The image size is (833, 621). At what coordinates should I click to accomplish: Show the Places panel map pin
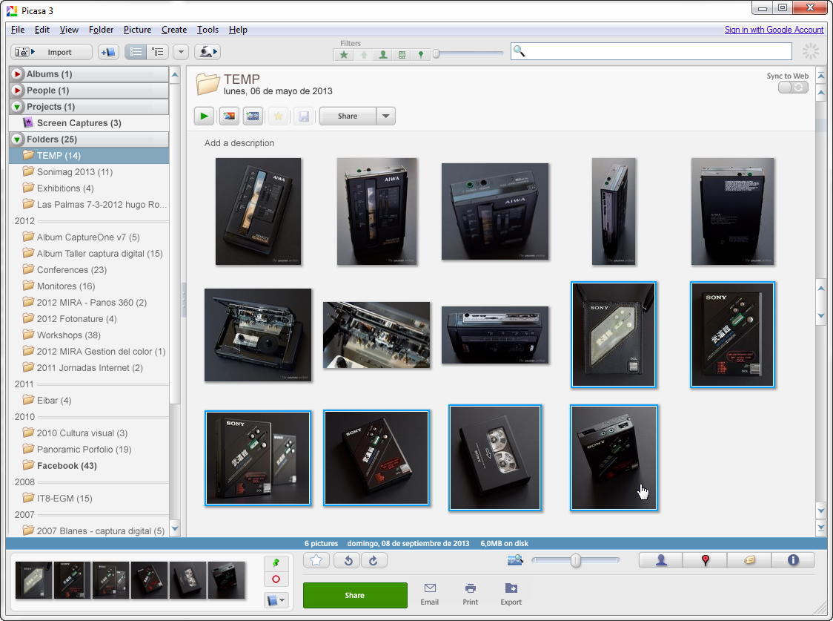[x=705, y=560]
